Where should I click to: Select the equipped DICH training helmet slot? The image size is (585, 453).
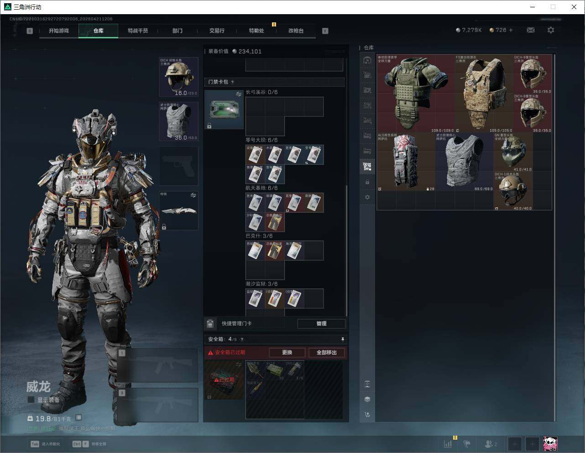point(178,77)
